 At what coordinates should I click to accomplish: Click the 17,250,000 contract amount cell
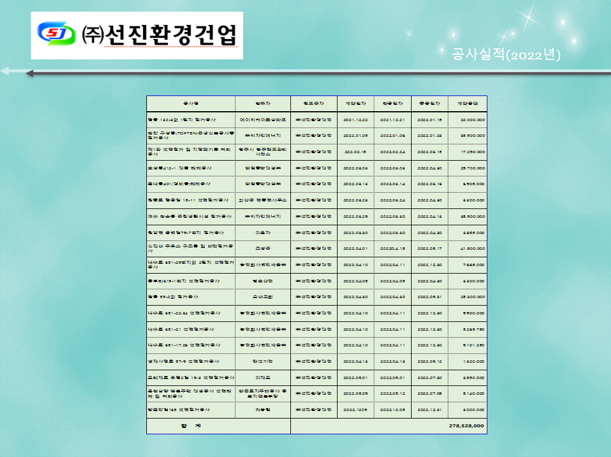pos(467,151)
